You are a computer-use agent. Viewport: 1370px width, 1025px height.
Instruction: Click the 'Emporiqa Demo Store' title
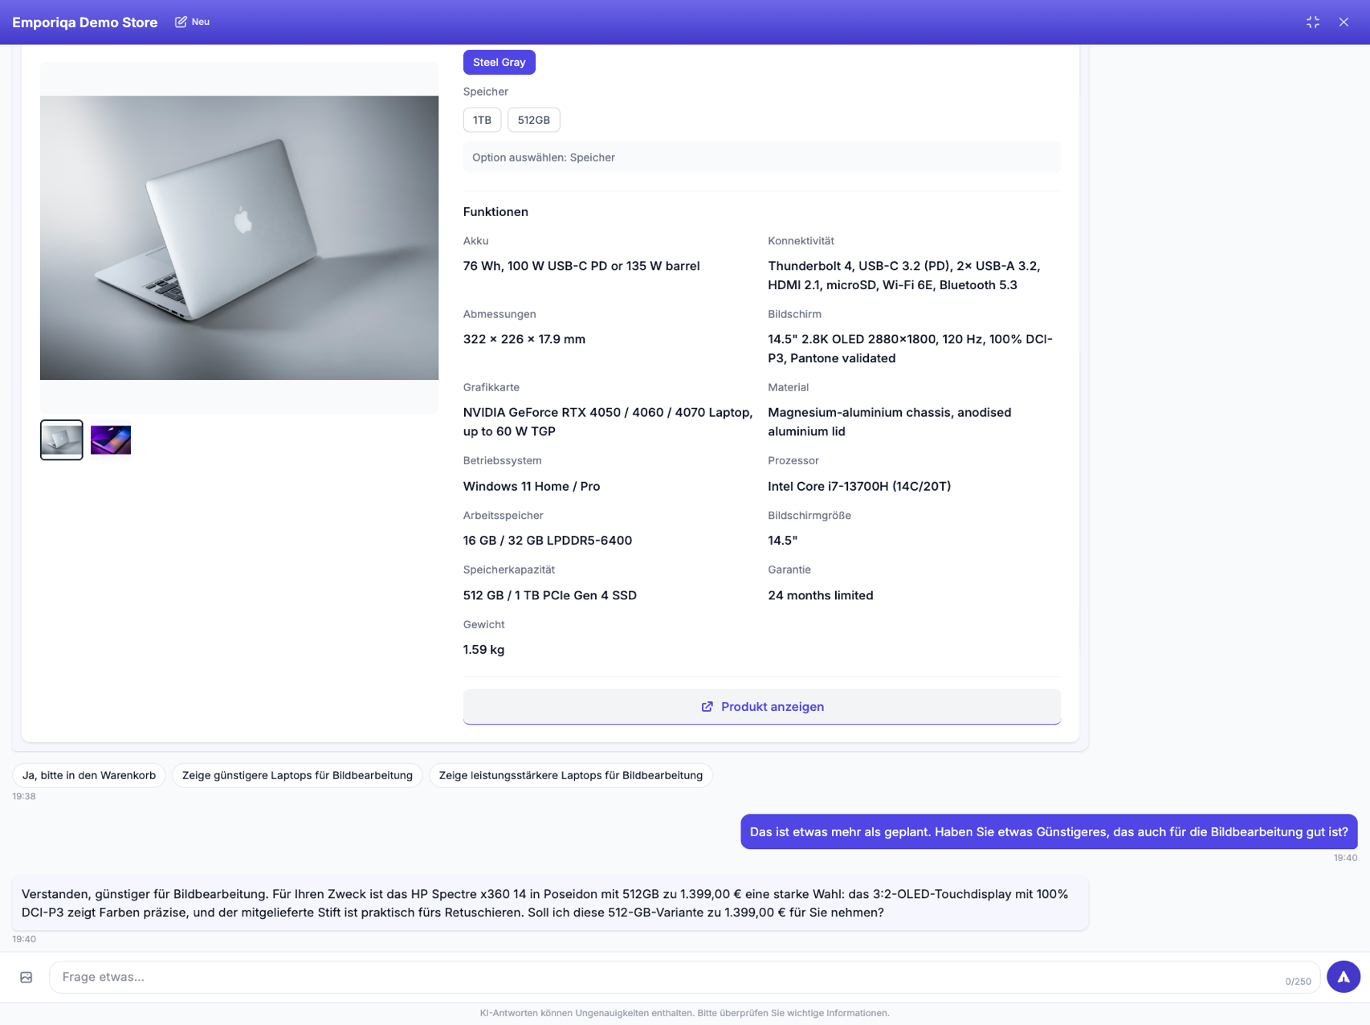pyautogui.click(x=85, y=22)
